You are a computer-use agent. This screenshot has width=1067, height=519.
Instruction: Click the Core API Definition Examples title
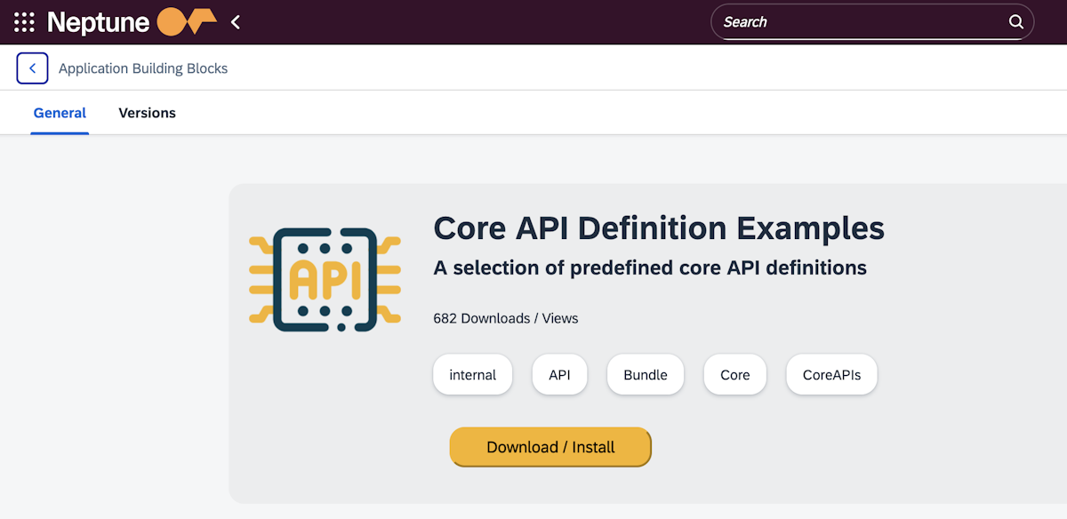pyautogui.click(x=659, y=228)
